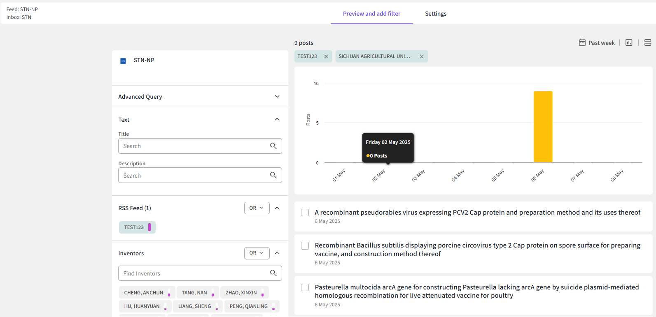Tick the Pasteurella multocida arcA post checkbox

[305, 287]
